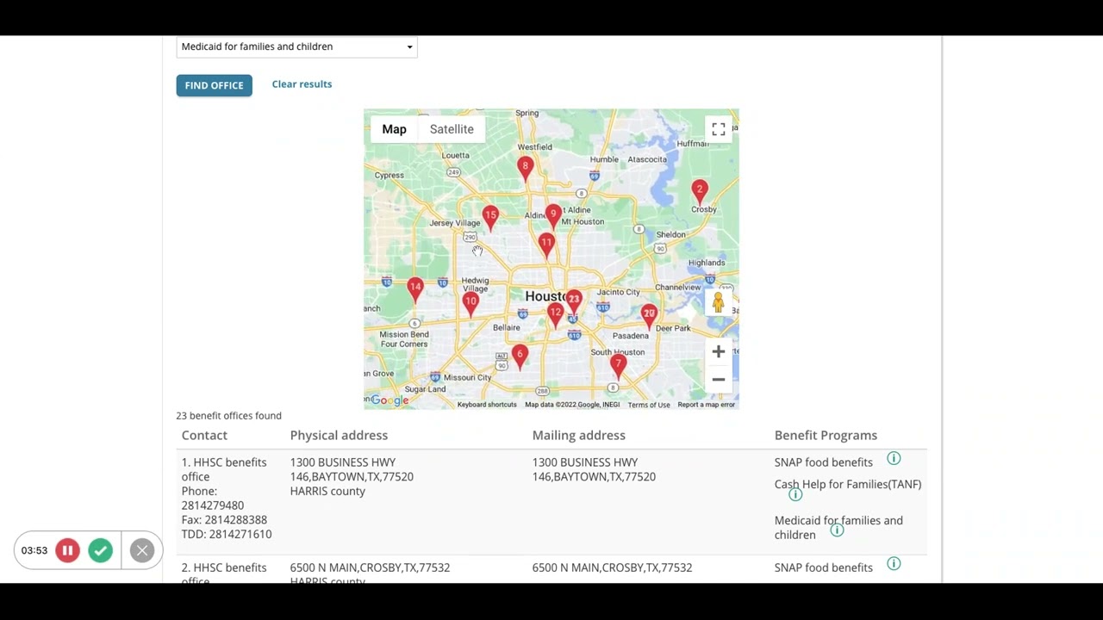1103x620 pixels.
Task: Click the Contact column header
Action: pos(204,436)
